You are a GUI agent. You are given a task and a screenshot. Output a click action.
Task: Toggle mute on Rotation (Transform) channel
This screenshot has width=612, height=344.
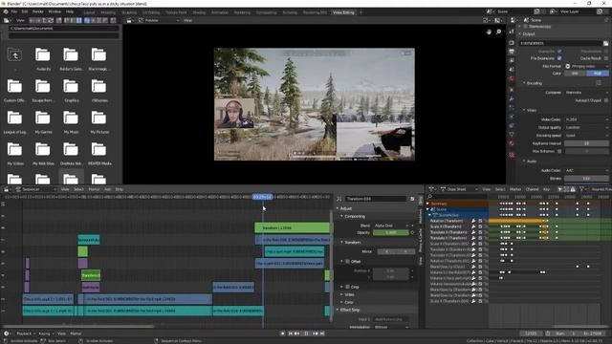(x=480, y=221)
